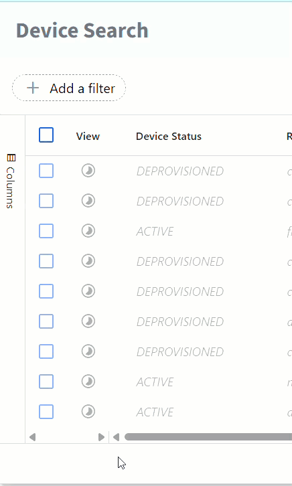
Task: Select checkbox of the last ACTIVE row
Action: point(46,412)
